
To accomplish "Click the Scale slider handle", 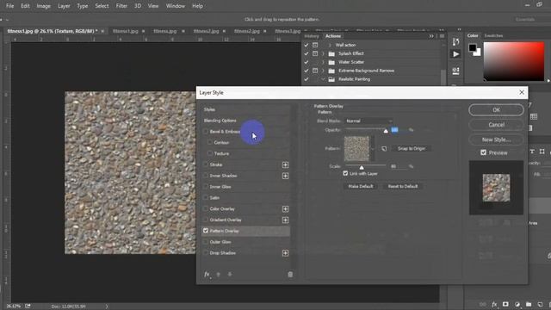I will pyautogui.click(x=362, y=168).
